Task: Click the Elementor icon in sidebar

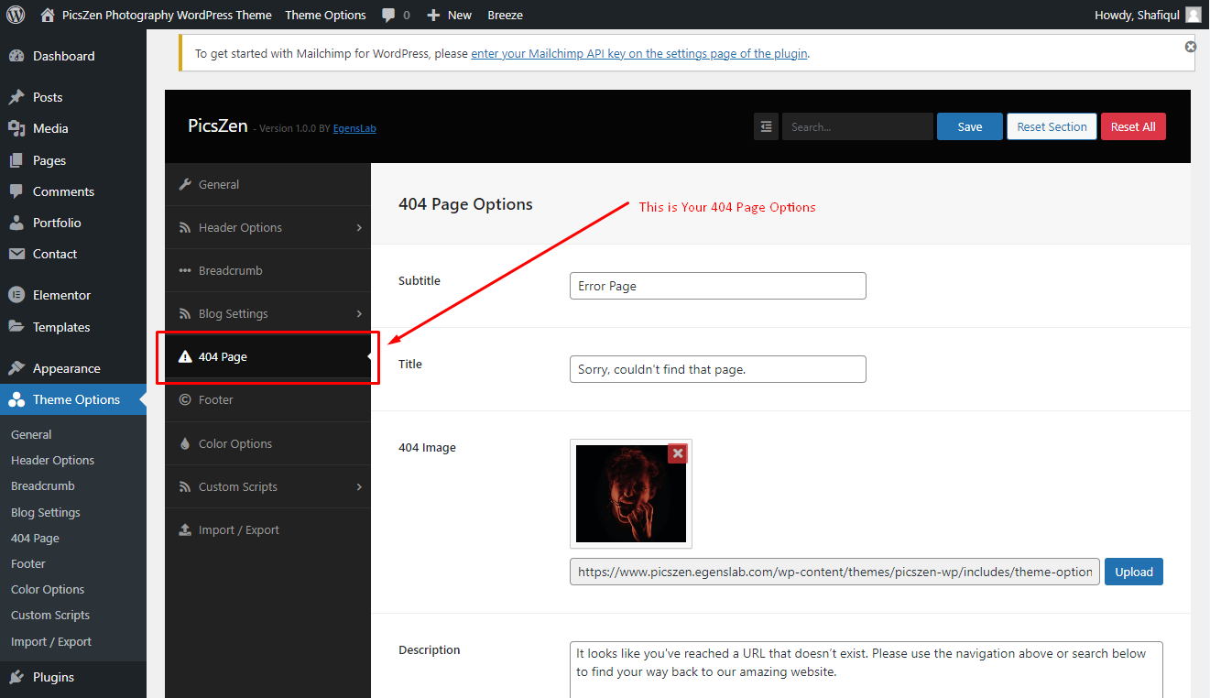Action: 16,295
